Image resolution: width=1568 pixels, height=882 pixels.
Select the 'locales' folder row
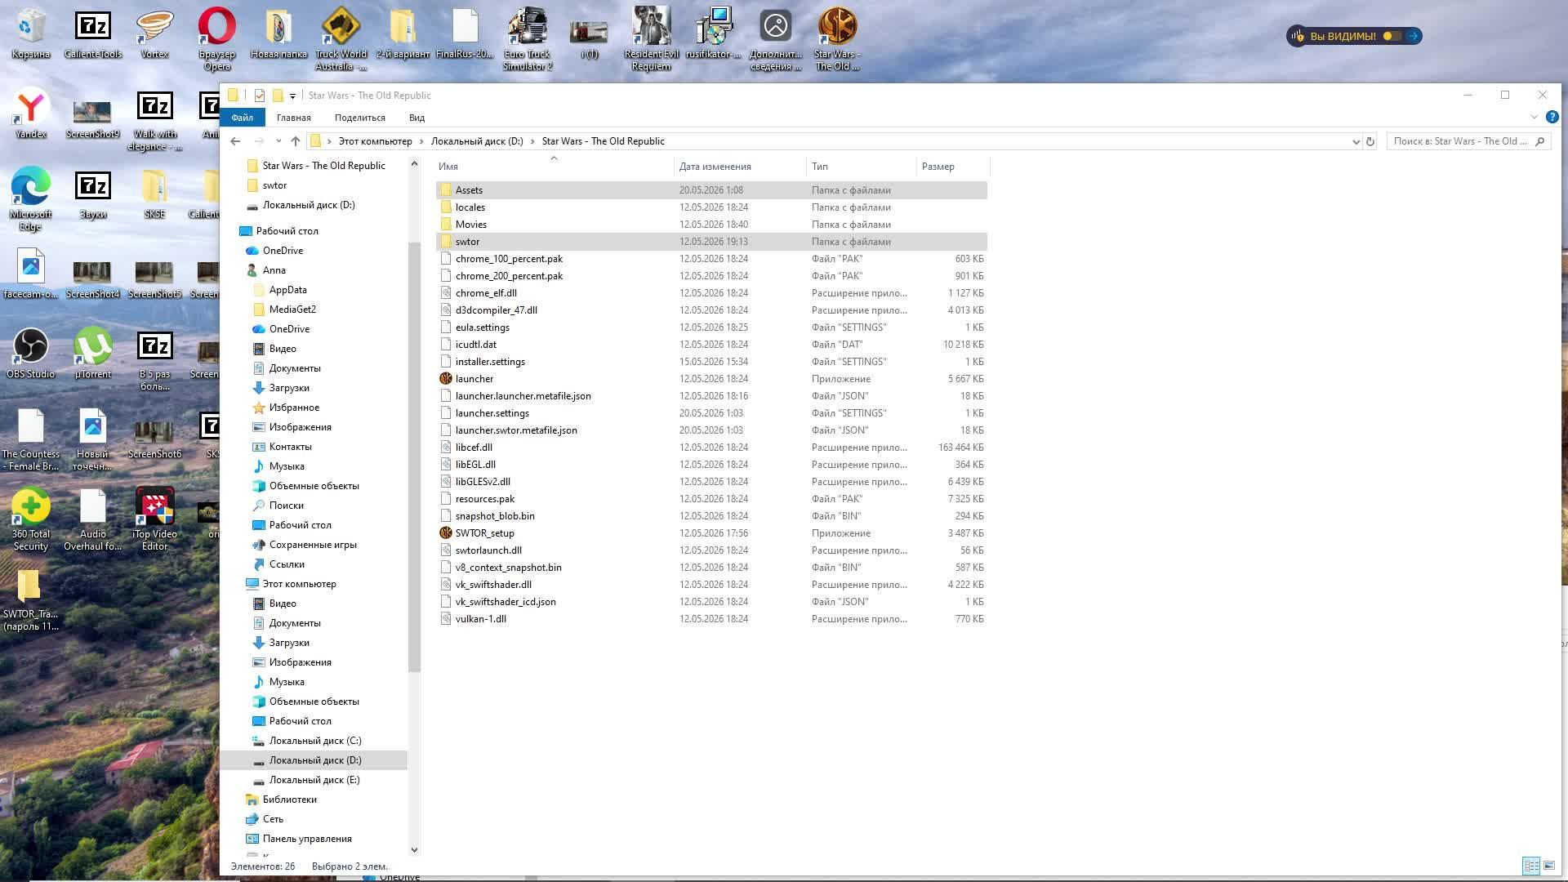point(711,207)
